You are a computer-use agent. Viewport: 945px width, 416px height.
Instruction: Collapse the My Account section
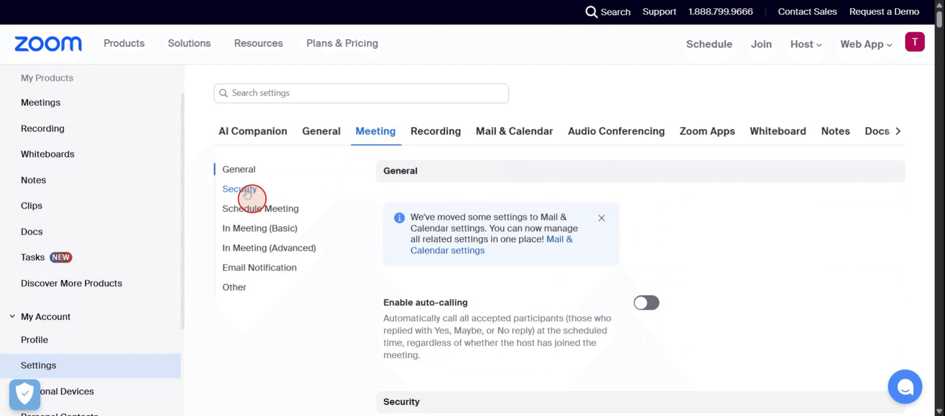[x=11, y=316]
